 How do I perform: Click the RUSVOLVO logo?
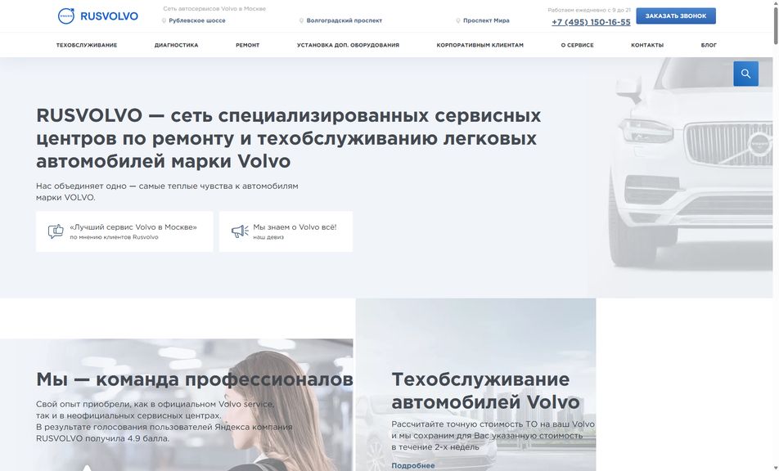pos(98,16)
